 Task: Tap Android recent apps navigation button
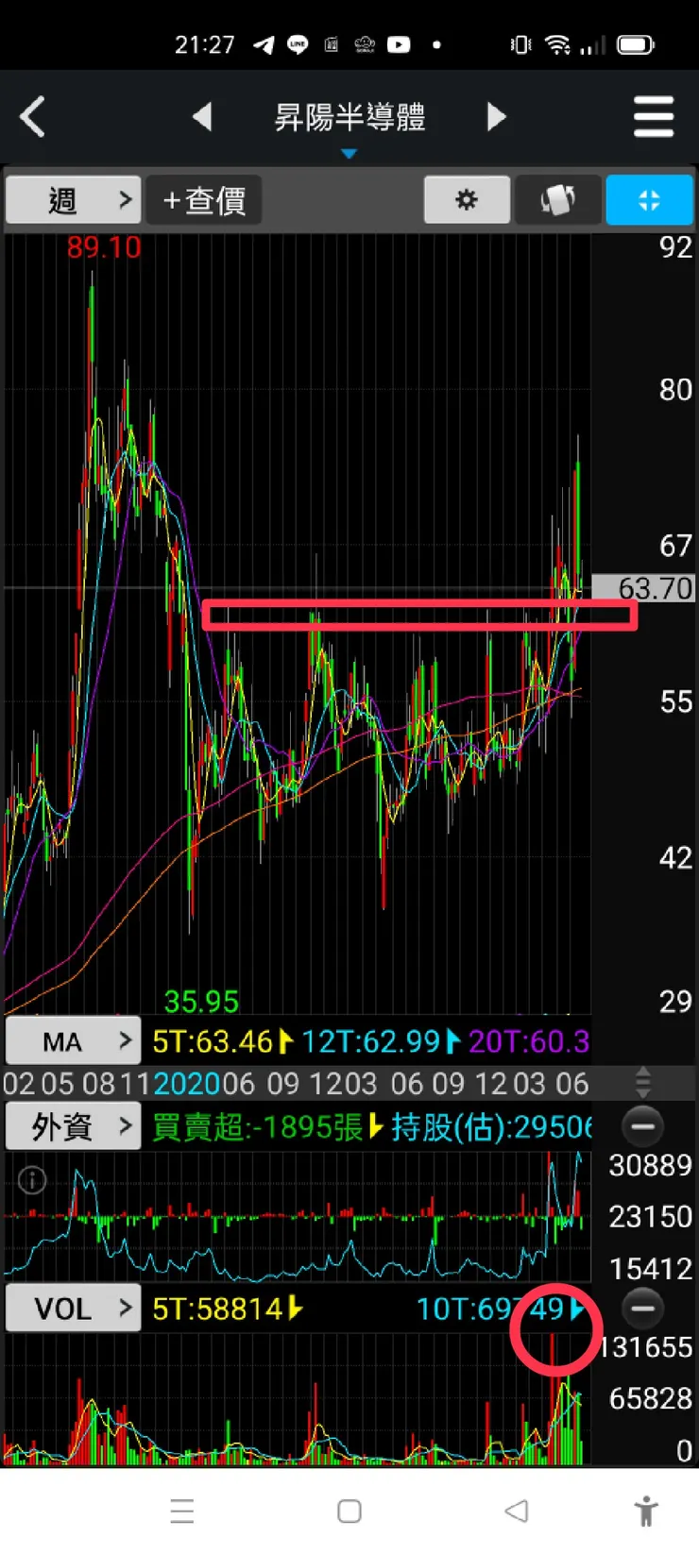tap(182, 1511)
